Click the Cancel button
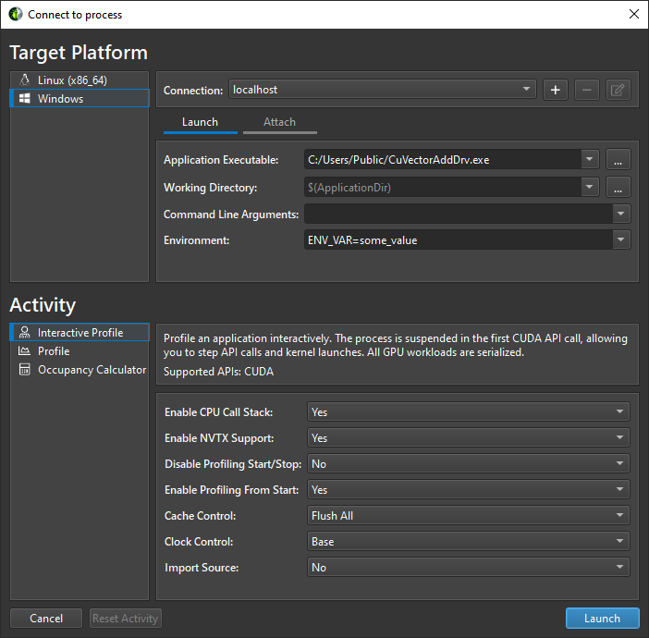Screen dimensions: 649x638 pyautogui.click(x=46, y=619)
